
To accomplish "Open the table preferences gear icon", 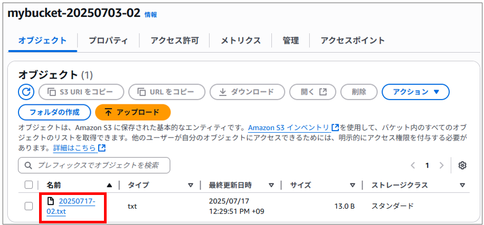I will point(462,165).
